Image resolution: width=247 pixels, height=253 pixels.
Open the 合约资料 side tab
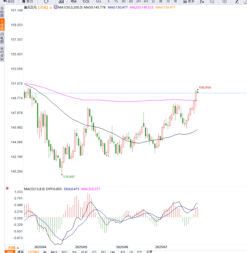click(x=2, y=54)
